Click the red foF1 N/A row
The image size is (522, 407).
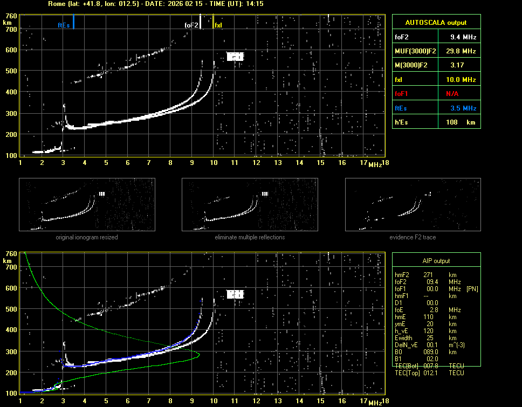[x=435, y=94]
